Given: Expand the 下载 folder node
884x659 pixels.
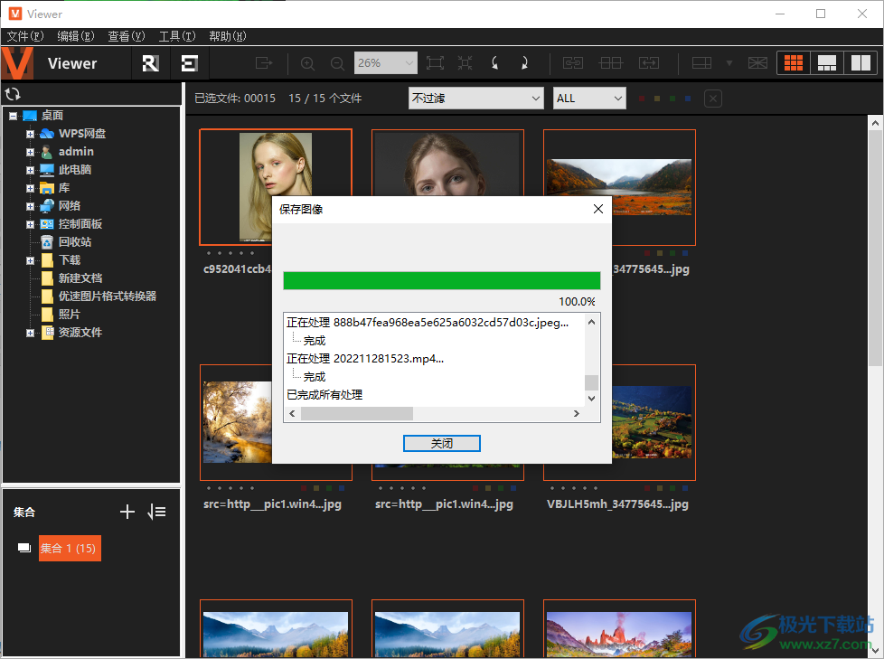Looking at the screenshot, I should [31, 260].
